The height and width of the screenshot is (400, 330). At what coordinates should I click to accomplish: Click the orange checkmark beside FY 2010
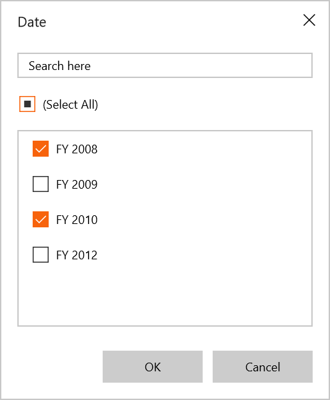tap(41, 219)
